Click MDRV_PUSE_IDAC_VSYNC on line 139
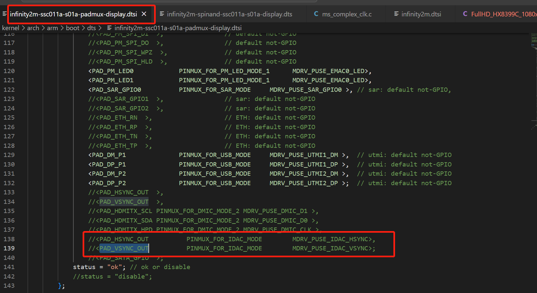 tap(330, 248)
